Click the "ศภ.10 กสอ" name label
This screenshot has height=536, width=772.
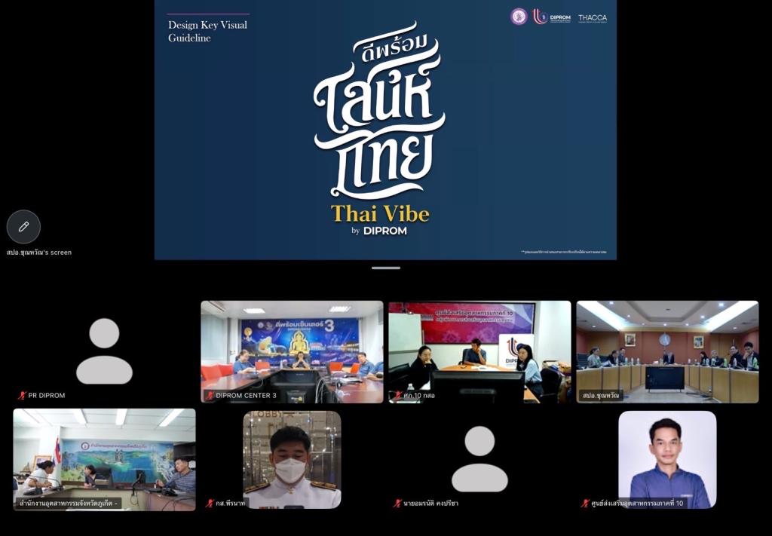[x=419, y=395]
